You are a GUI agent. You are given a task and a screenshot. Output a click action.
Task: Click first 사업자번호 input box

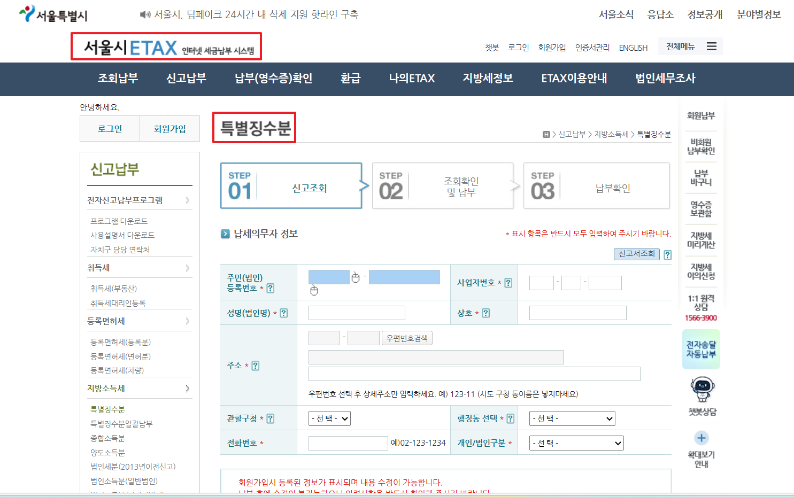point(541,283)
